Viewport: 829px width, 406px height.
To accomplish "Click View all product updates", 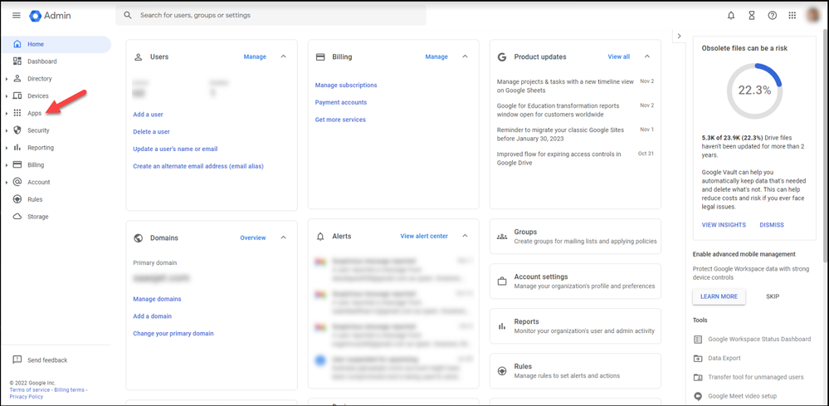I will point(618,56).
